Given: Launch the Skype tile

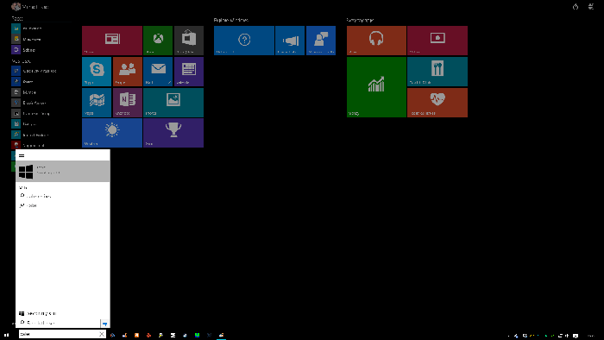Looking at the screenshot, I should click(x=97, y=72).
